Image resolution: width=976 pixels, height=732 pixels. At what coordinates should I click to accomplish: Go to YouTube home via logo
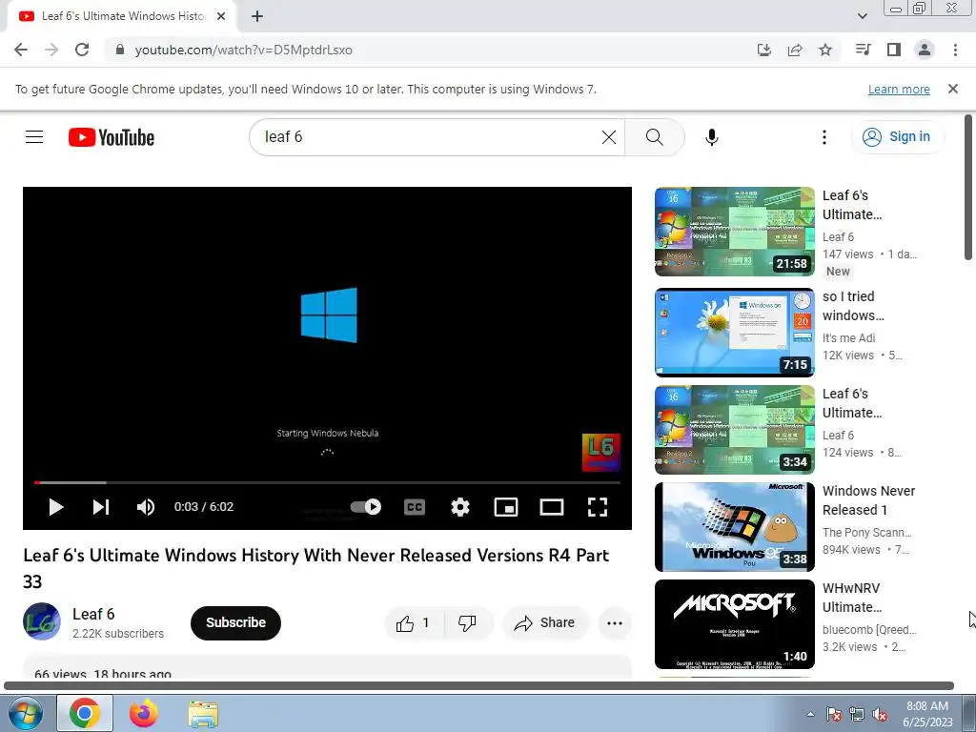(x=112, y=137)
